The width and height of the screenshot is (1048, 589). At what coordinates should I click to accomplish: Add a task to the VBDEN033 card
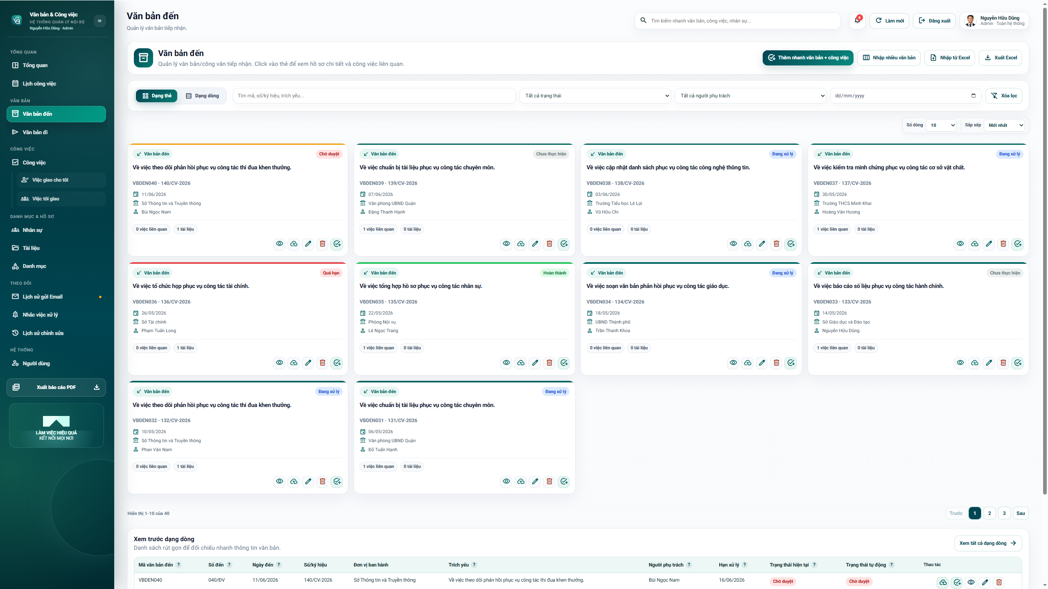click(1018, 363)
